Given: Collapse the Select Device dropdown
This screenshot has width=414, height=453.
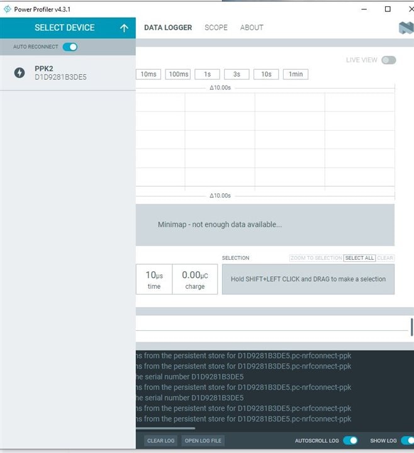Looking at the screenshot, I should pos(67,28).
